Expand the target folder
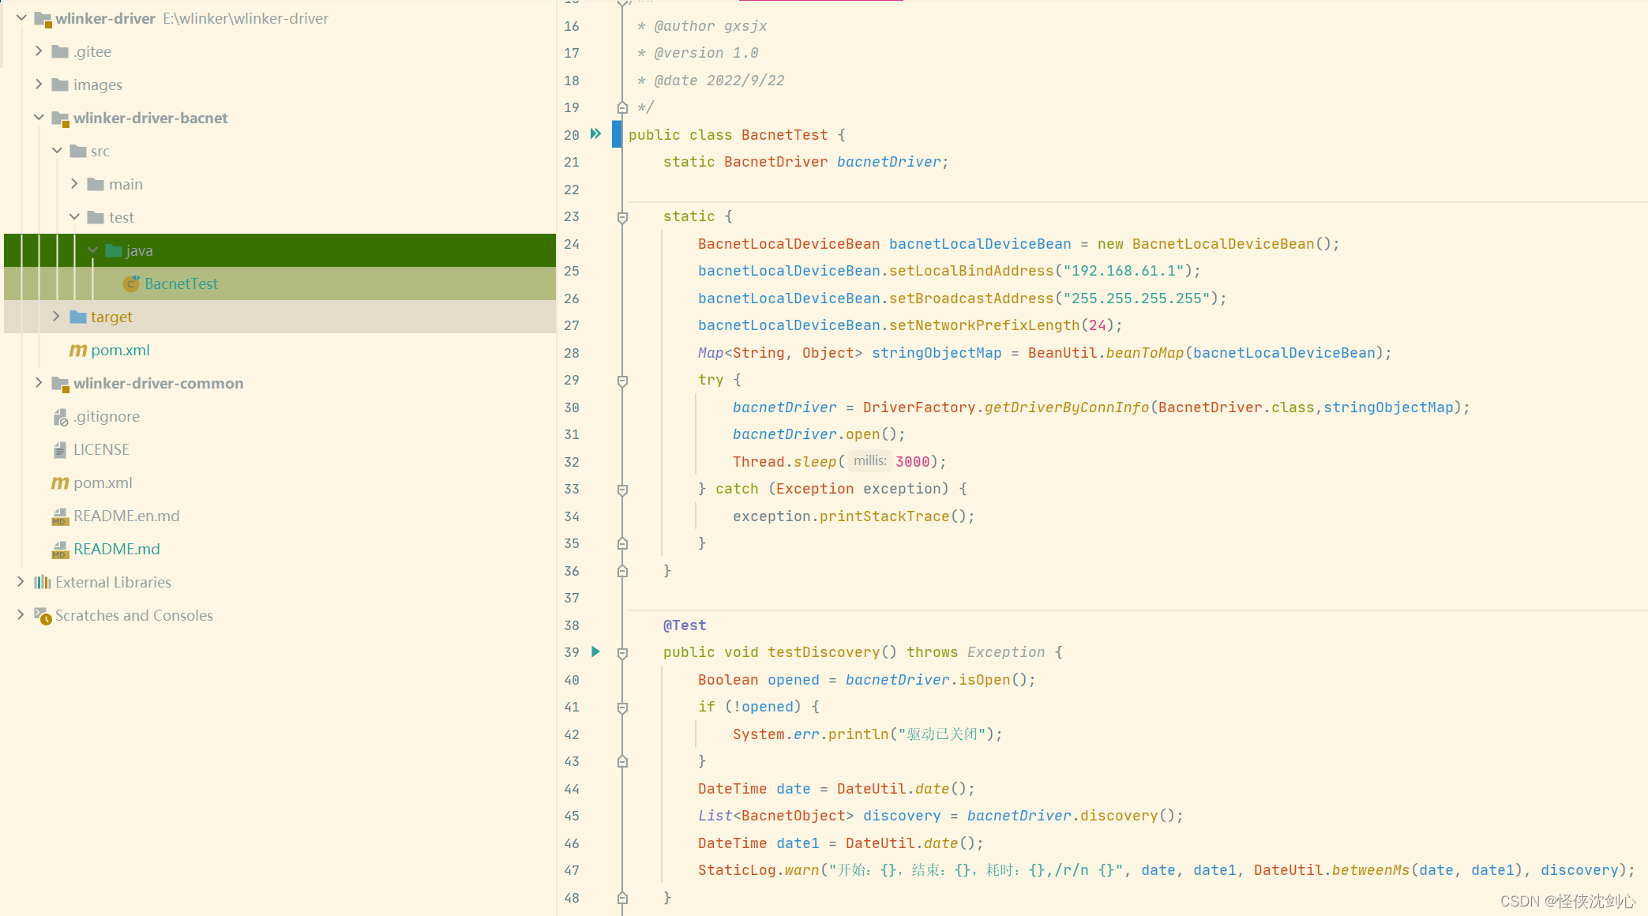 pos(56,317)
